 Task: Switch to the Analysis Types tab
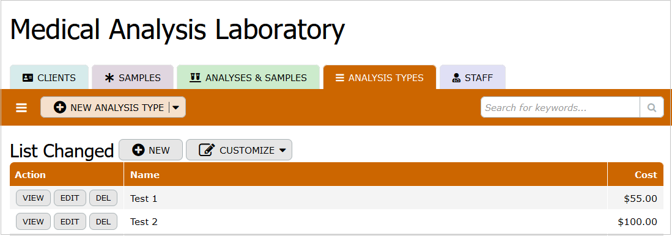tap(380, 77)
